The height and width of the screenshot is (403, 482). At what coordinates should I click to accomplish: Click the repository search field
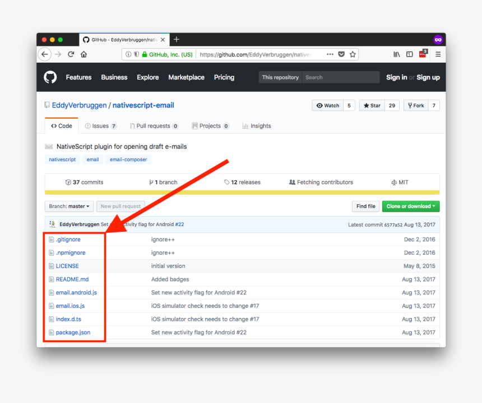[x=341, y=77]
